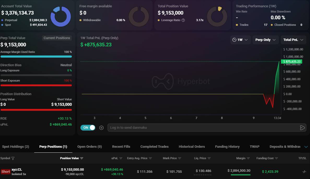This screenshot has height=179, width=310.
Task: Click the Isolated 5x label
Action: click(19, 174)
